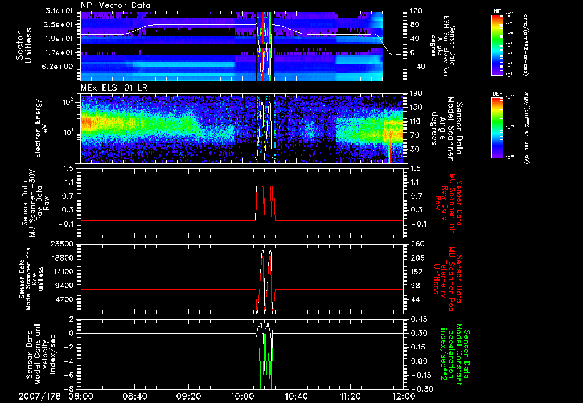
Task: Select the 10:00 time axis label
Action: (x=243, y=396)
